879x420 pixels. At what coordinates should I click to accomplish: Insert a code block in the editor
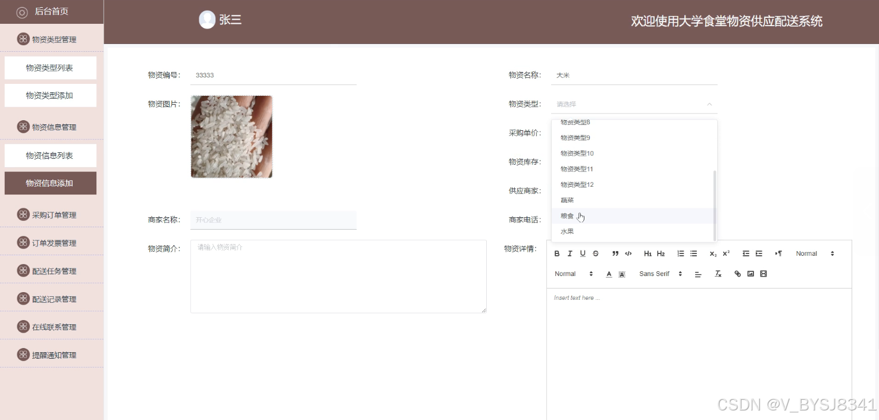click(x=628, y=253)
